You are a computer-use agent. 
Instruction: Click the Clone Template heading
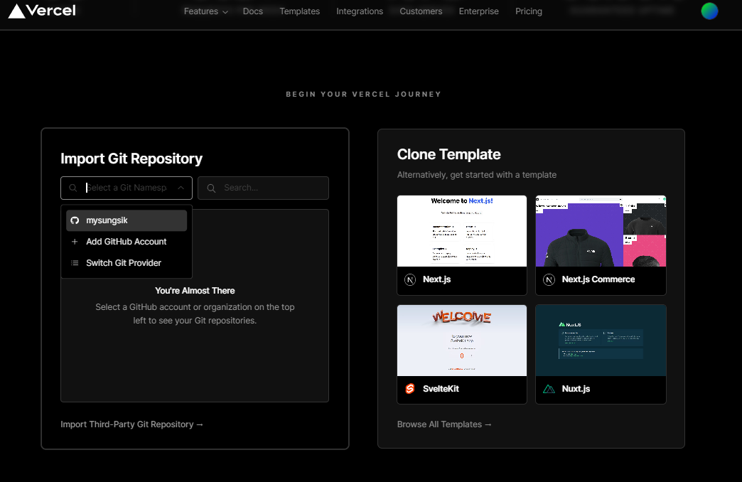click(x=448, y=154)
